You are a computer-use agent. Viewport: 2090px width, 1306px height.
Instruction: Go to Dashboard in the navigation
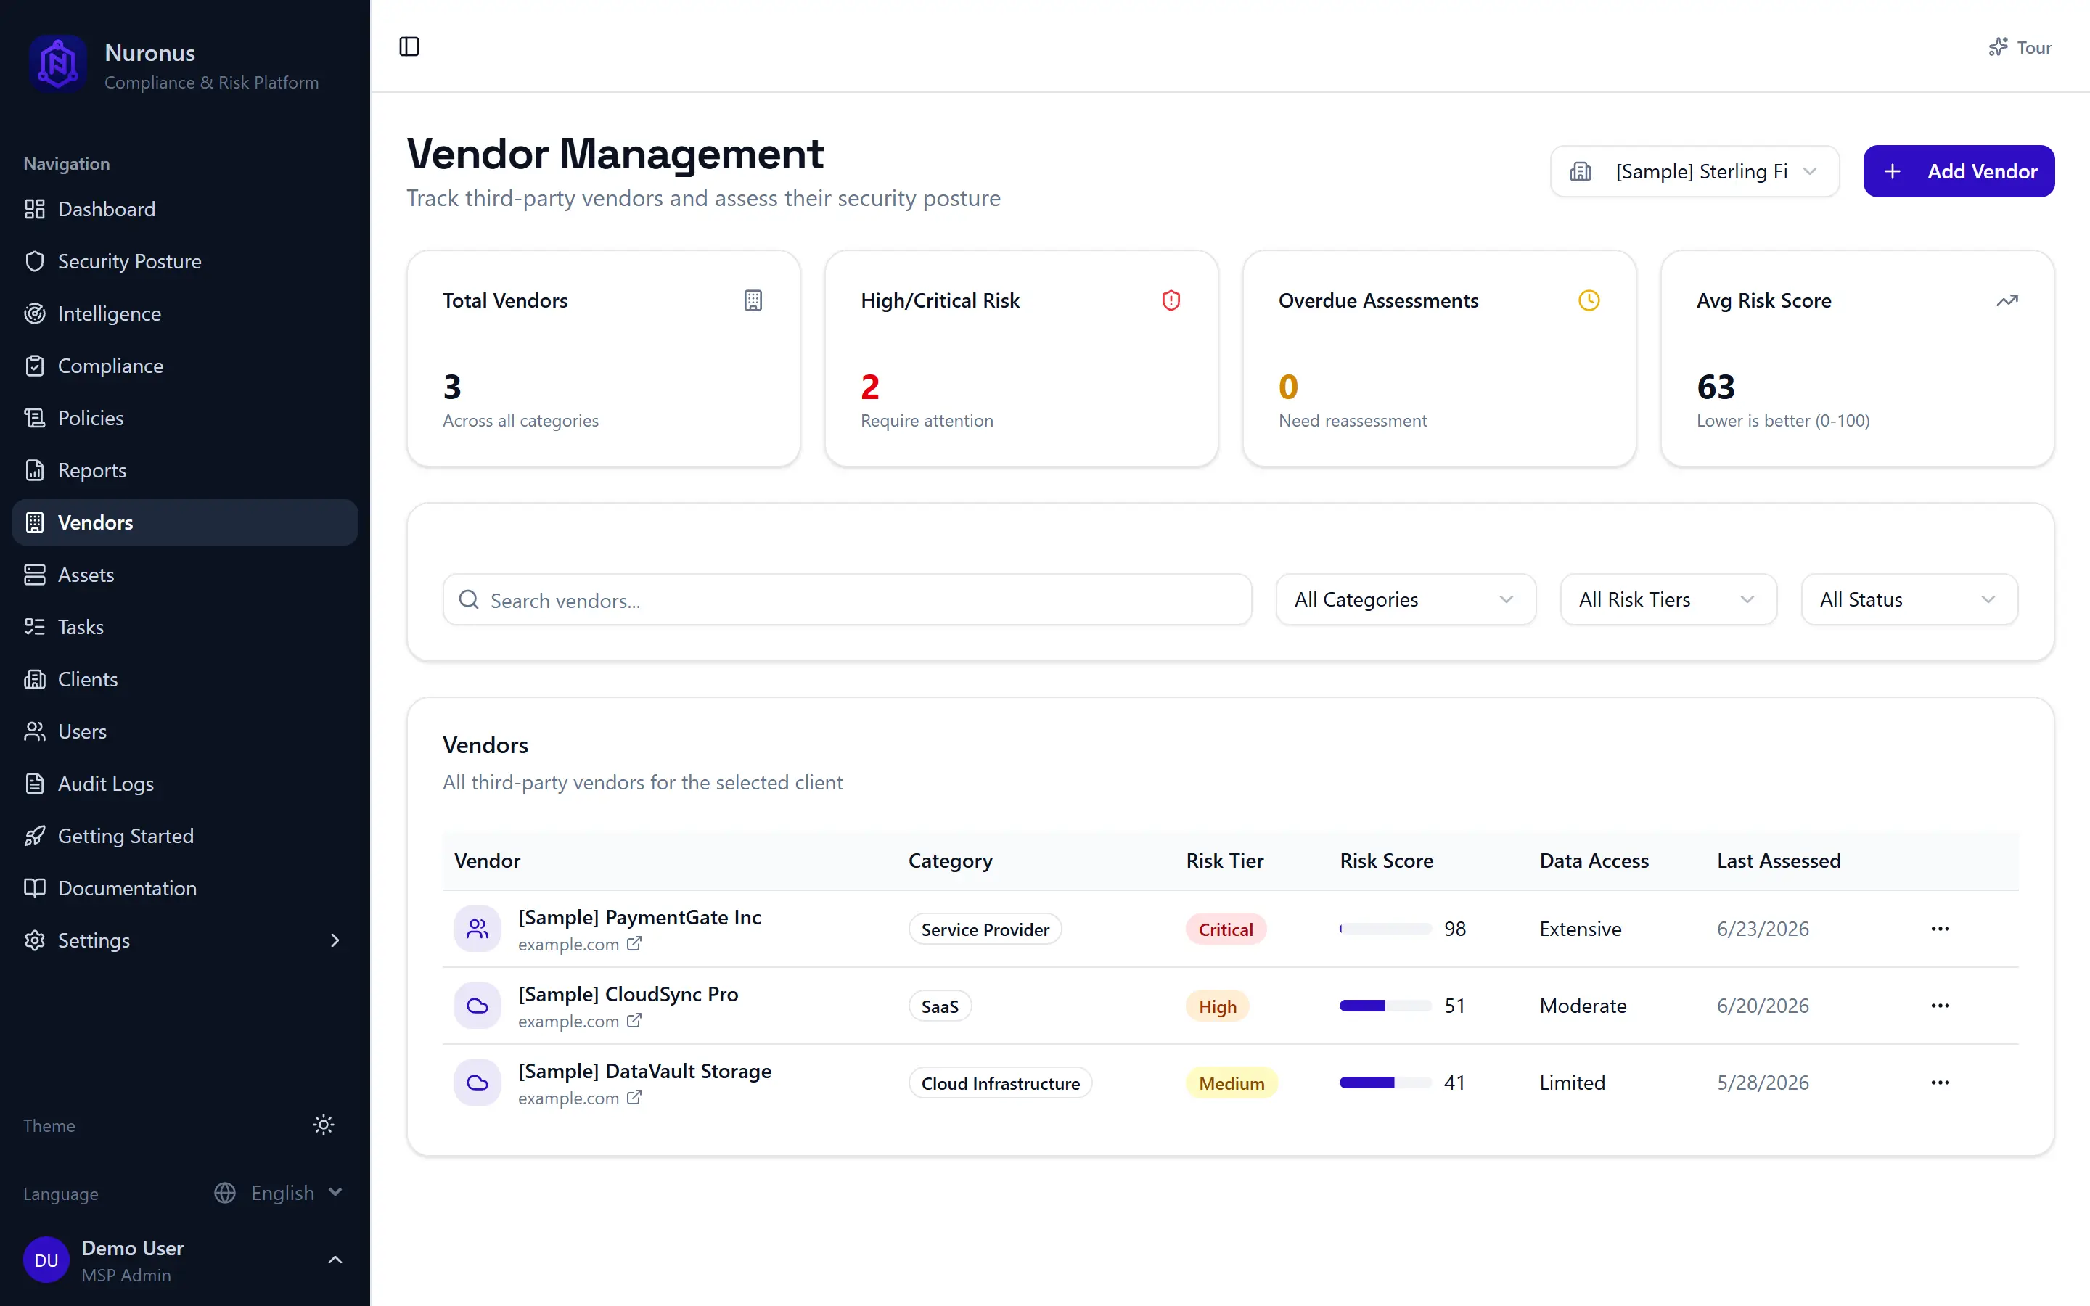tap(185, 209)
